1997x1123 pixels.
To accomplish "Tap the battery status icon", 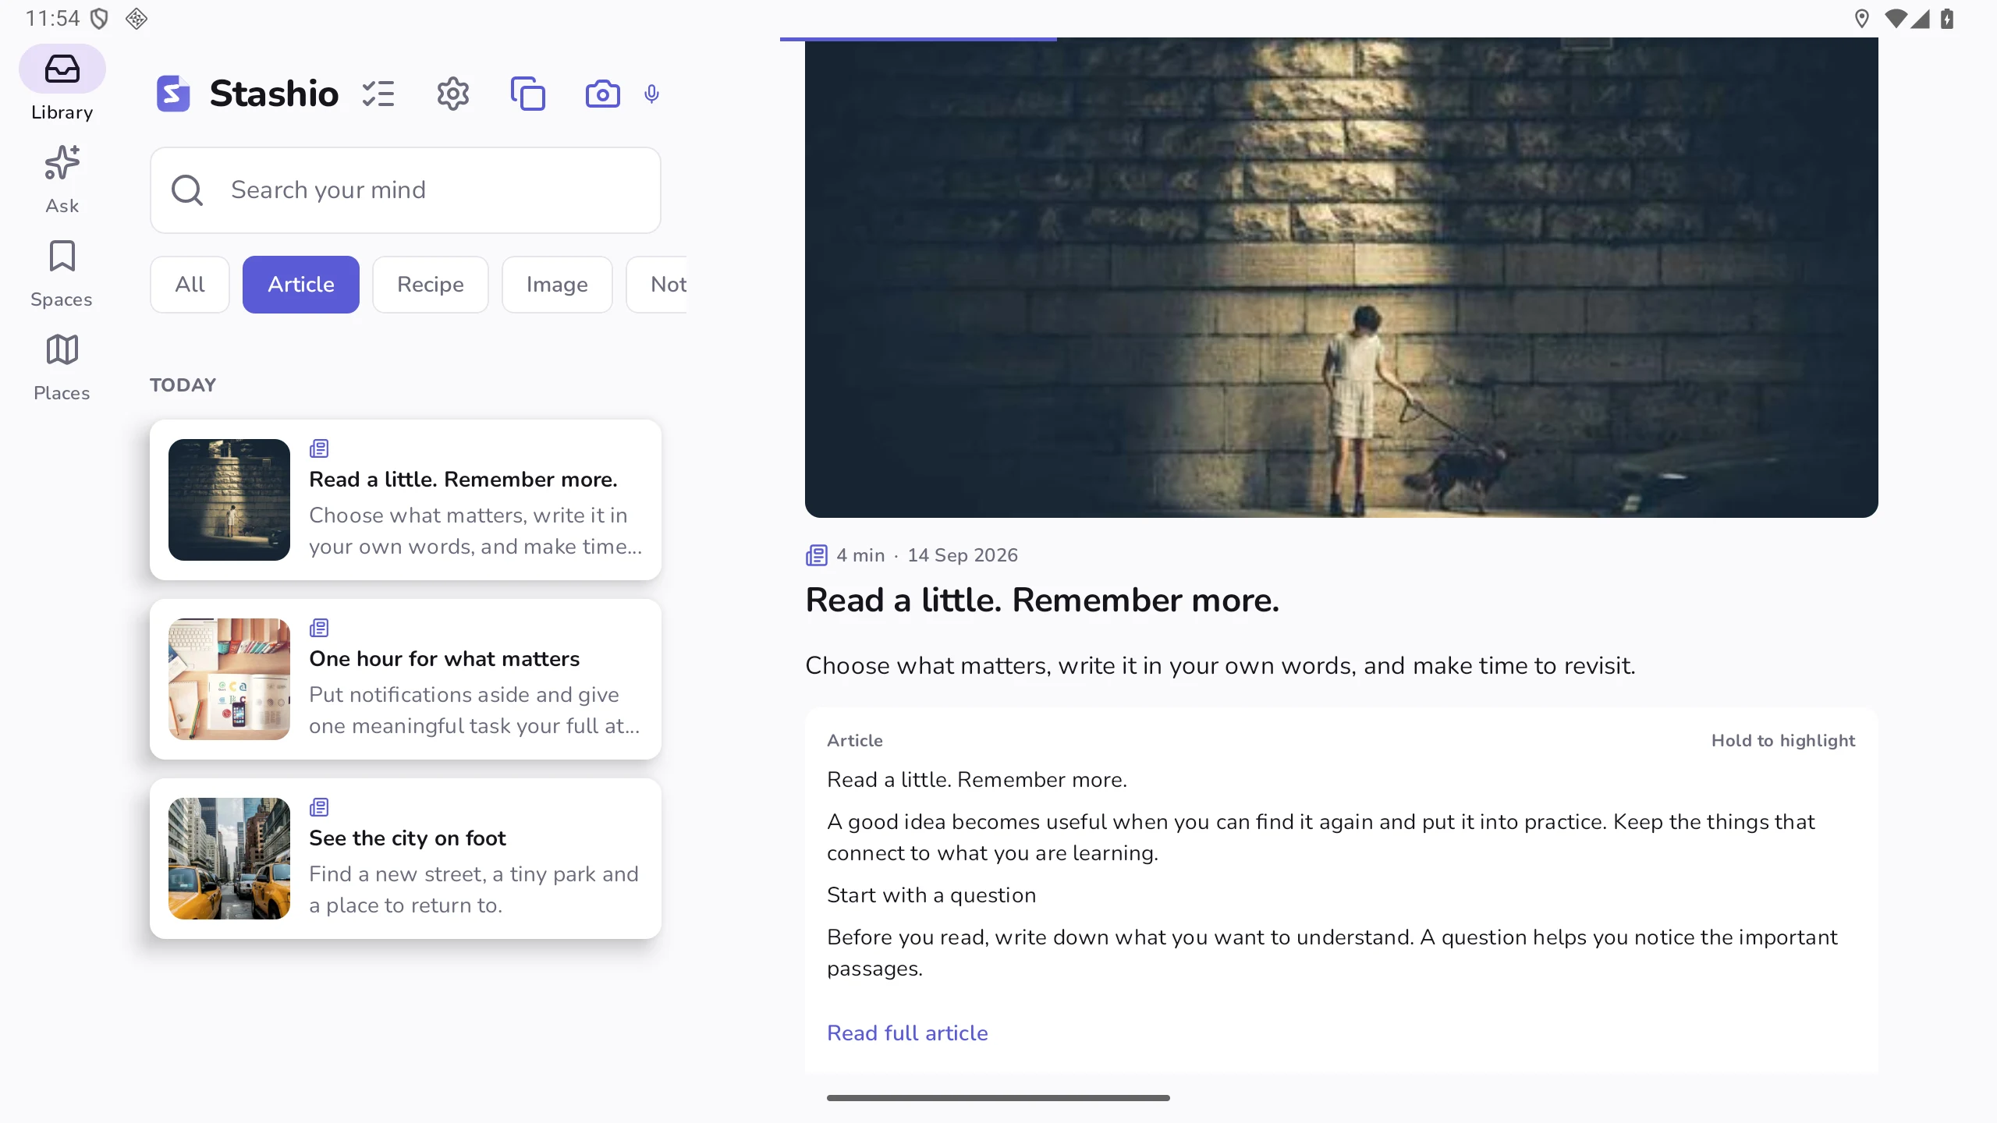I will [x=1948, y=19].
